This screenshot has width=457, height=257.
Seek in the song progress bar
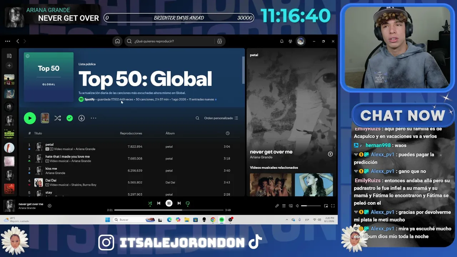click(x=169, y=210)
